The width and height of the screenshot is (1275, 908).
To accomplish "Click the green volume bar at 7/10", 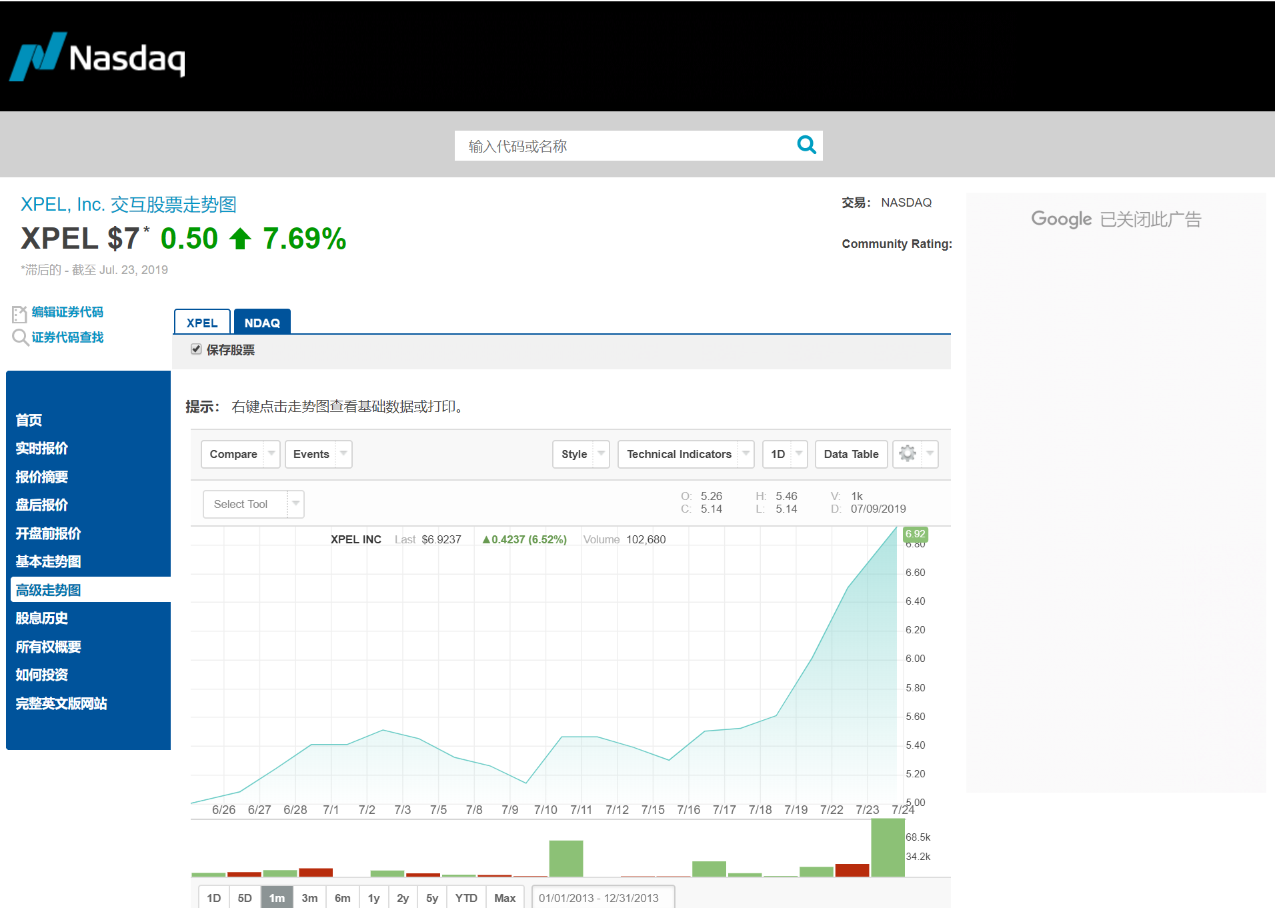I will (x=566, y=859).
